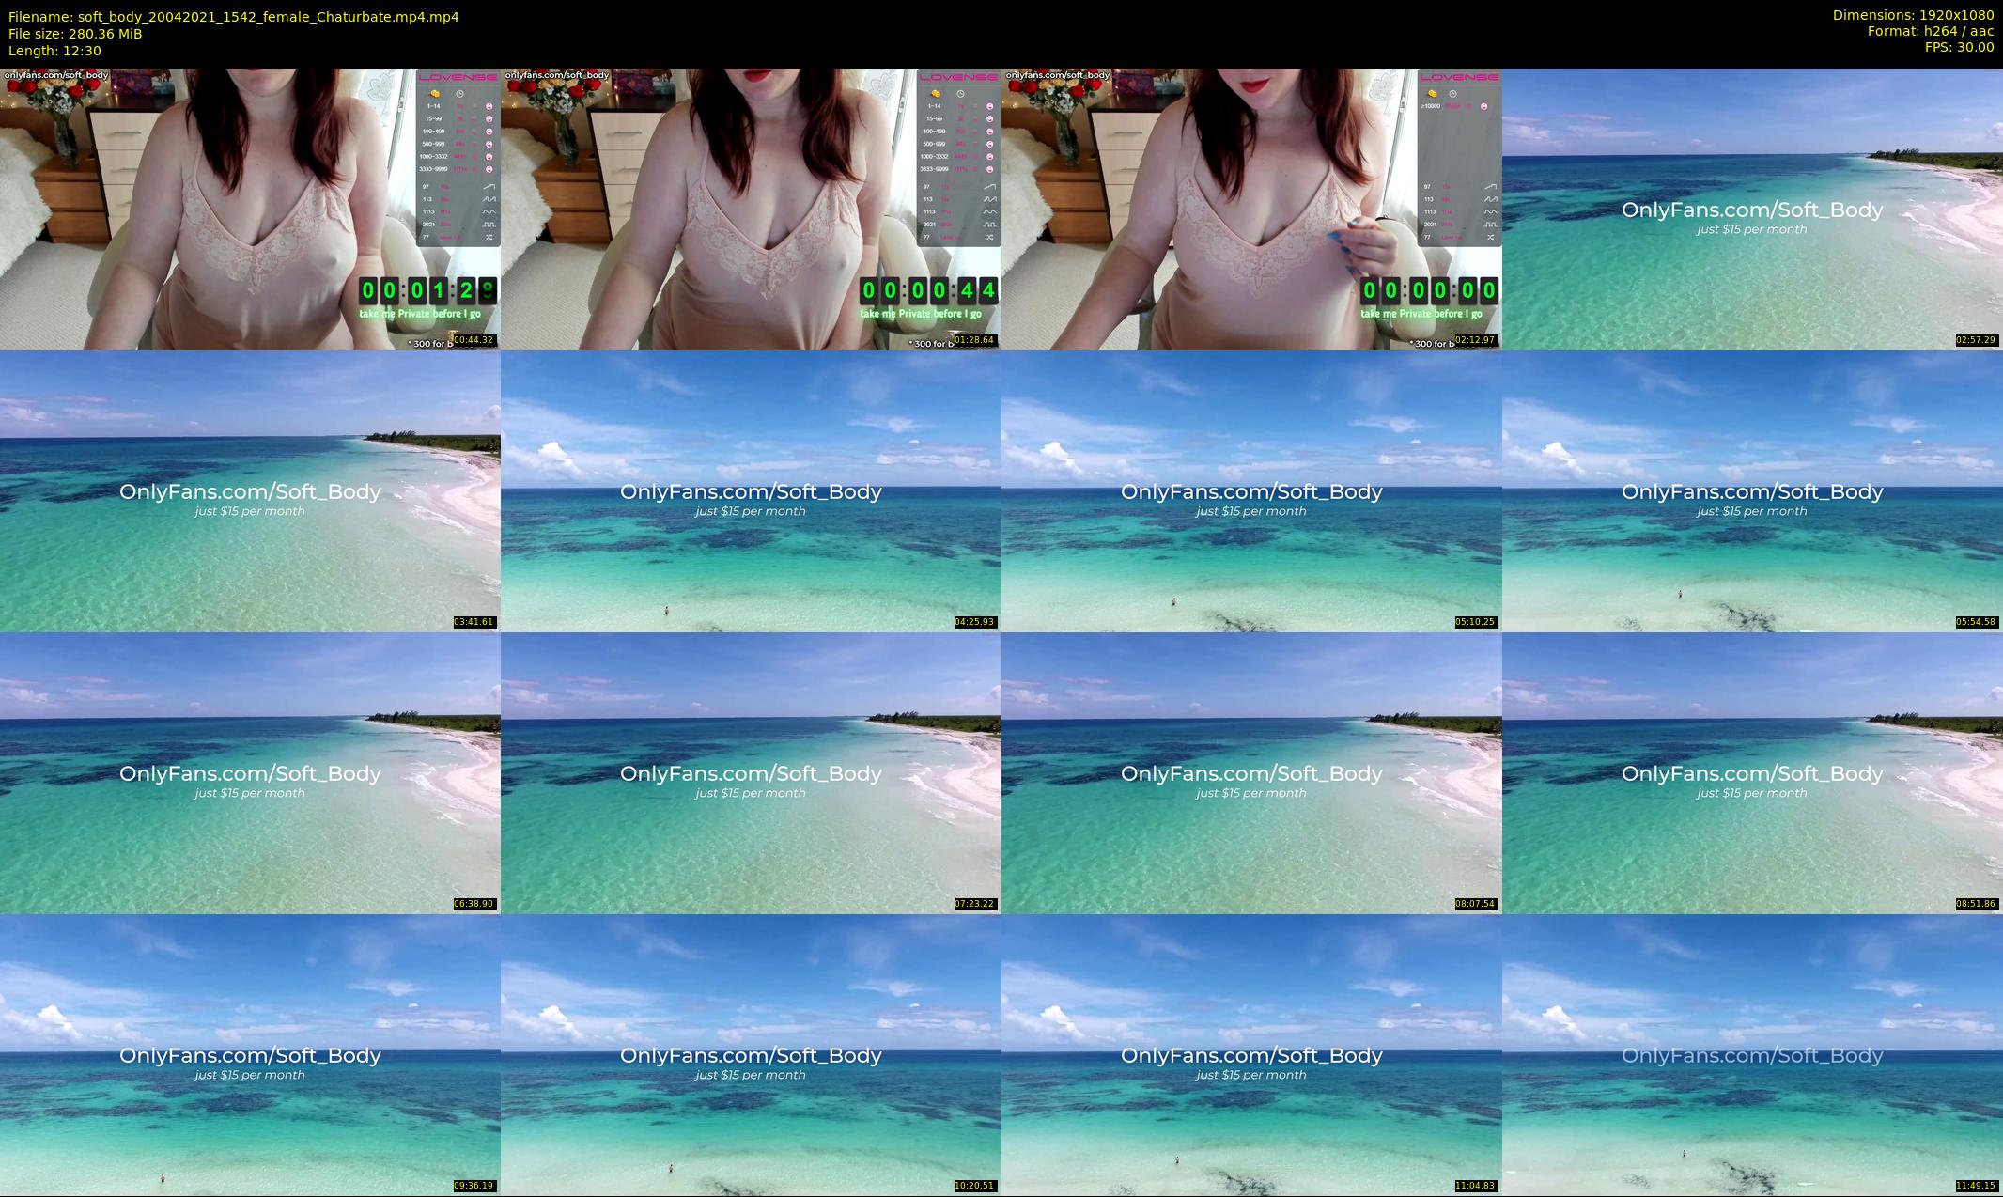Select the frame thumbnail timestamped 01:28.64
2003x1197 pixels.
pyautogui.click(x=751, y=209)
